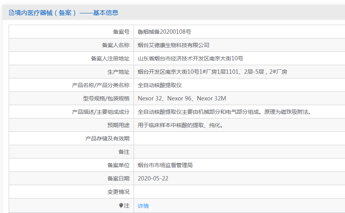The height and width of the screenshot is (213, 345).
Task: Click the 变更情况 label cell
Action: (71, 192)
